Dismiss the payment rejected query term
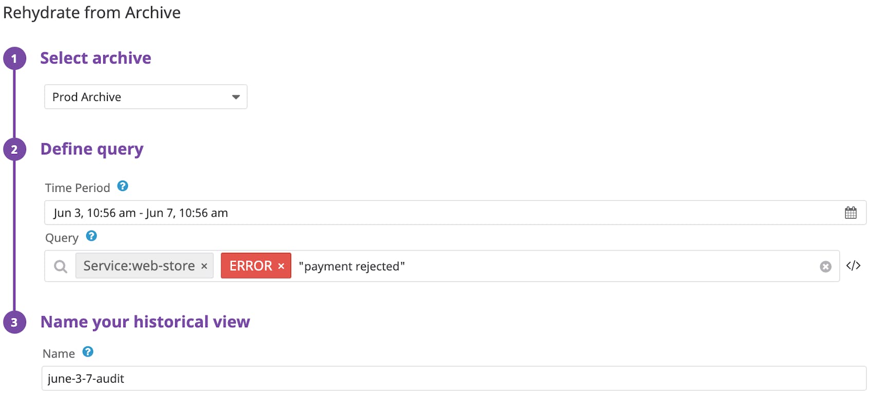 (352, 266)
